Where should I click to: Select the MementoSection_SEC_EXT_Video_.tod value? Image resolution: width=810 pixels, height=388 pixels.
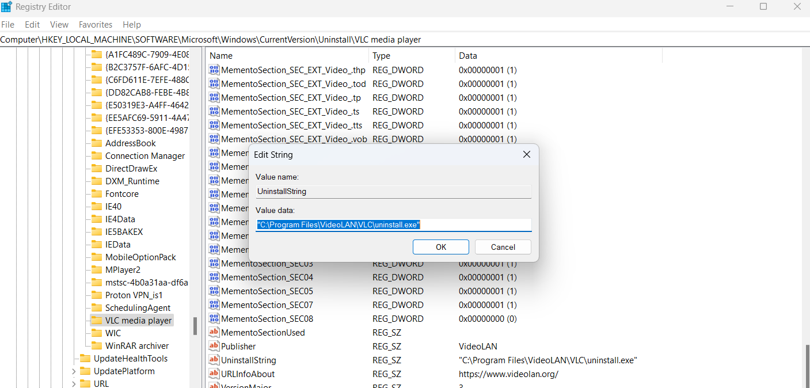click(294, 84)
